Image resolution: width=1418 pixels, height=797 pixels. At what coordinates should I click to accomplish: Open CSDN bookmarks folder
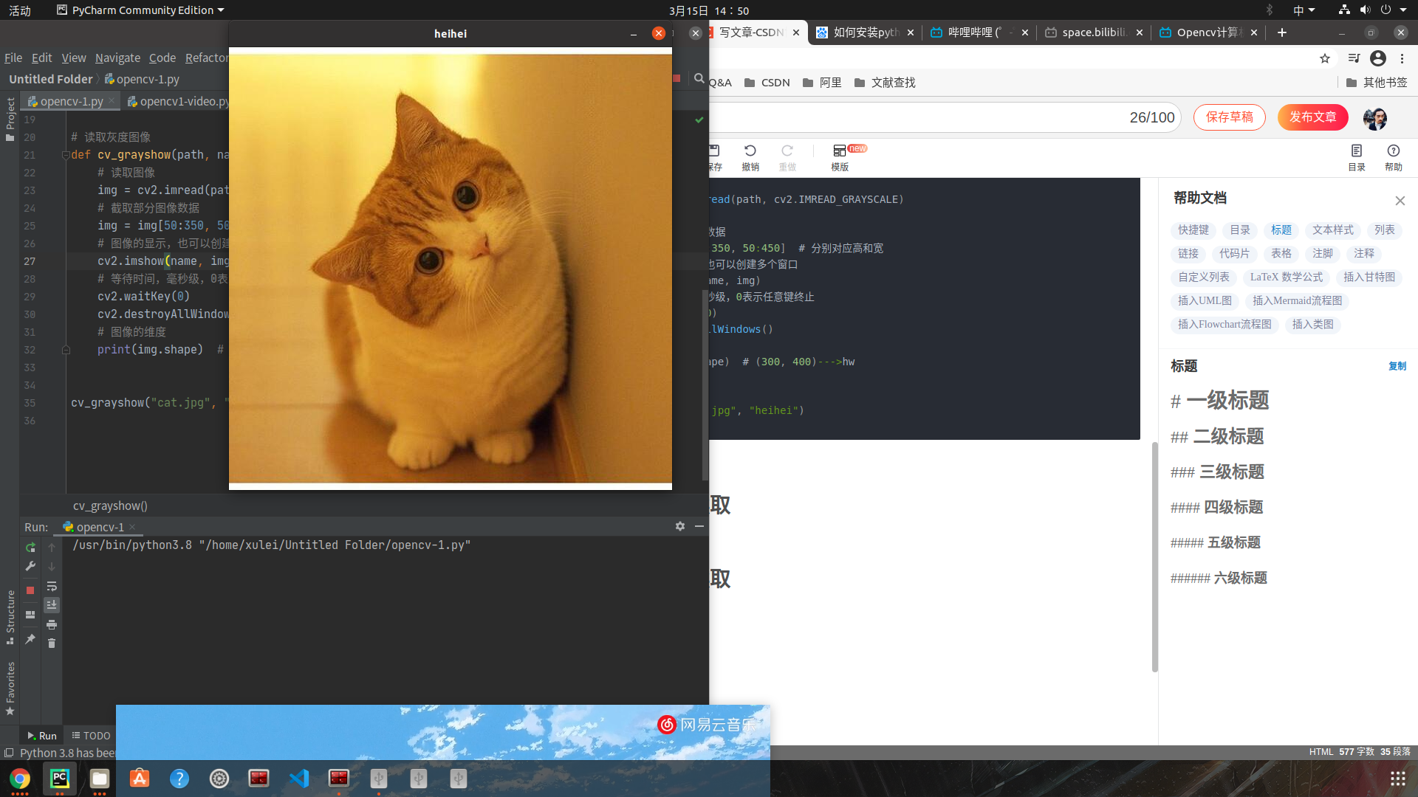[767, 83]
